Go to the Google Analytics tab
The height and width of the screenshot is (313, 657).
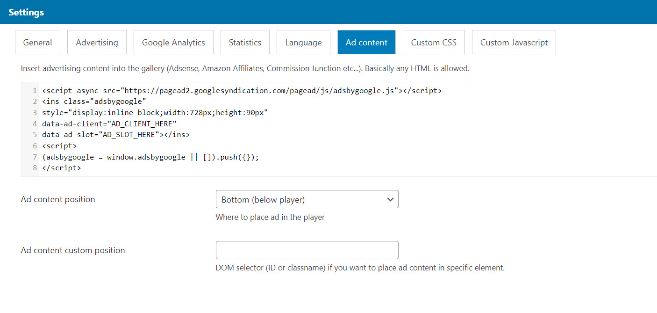173,43
